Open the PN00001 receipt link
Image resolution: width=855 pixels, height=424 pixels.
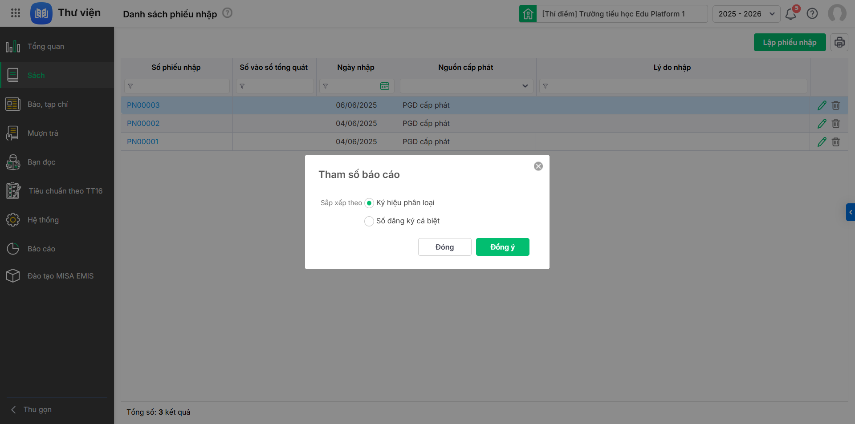click(x=142, y=141)
